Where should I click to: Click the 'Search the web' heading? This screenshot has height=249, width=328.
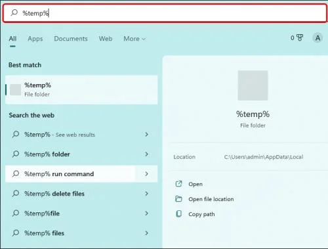[x=31, y=116]
